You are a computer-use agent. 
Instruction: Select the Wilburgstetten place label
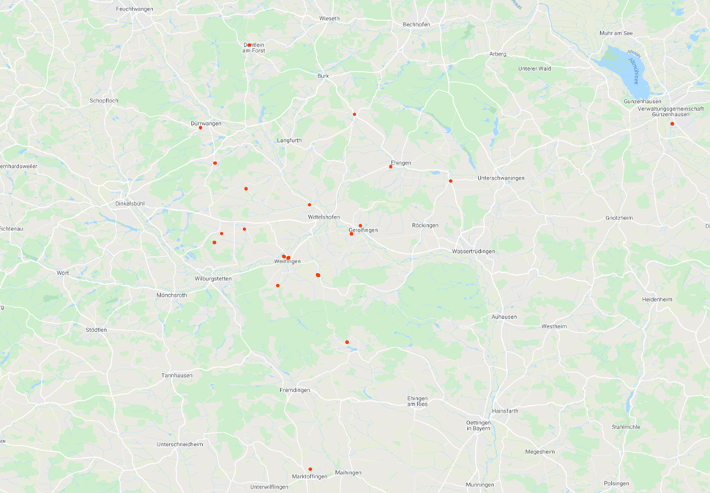(x=213, y=279)
